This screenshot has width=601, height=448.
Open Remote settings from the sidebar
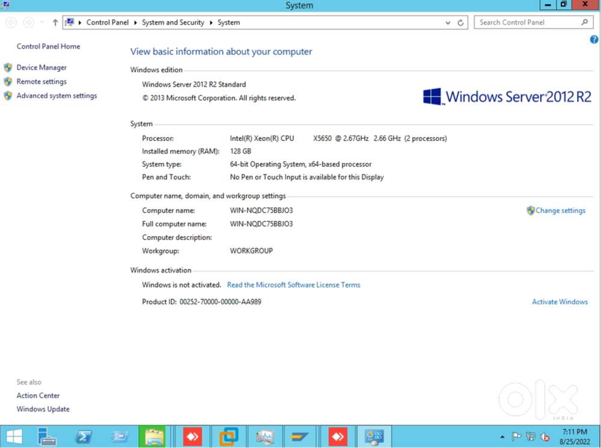(x=41, y=81)
